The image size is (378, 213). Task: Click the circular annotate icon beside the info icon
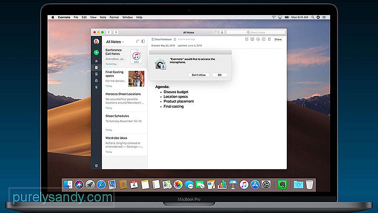(258, 39)
